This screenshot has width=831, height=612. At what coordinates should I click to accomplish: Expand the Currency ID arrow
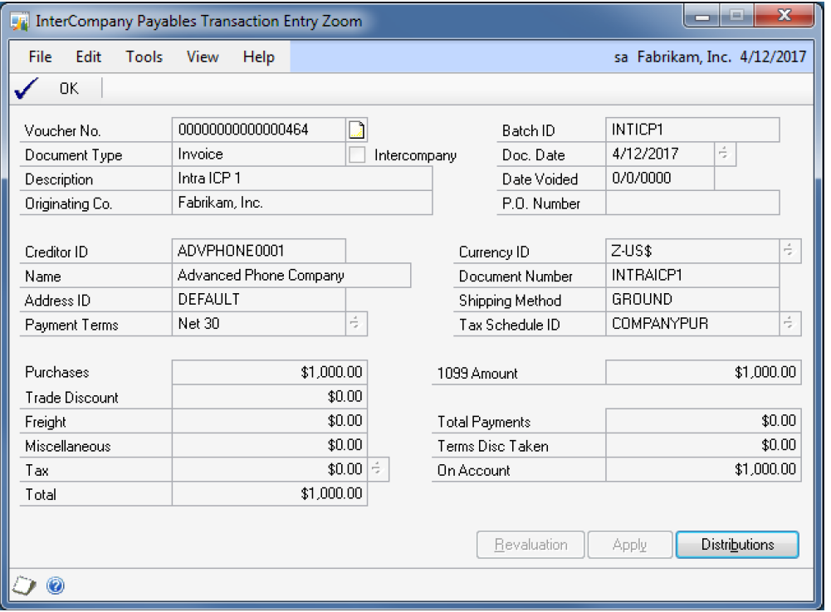(x=789, y=252)
